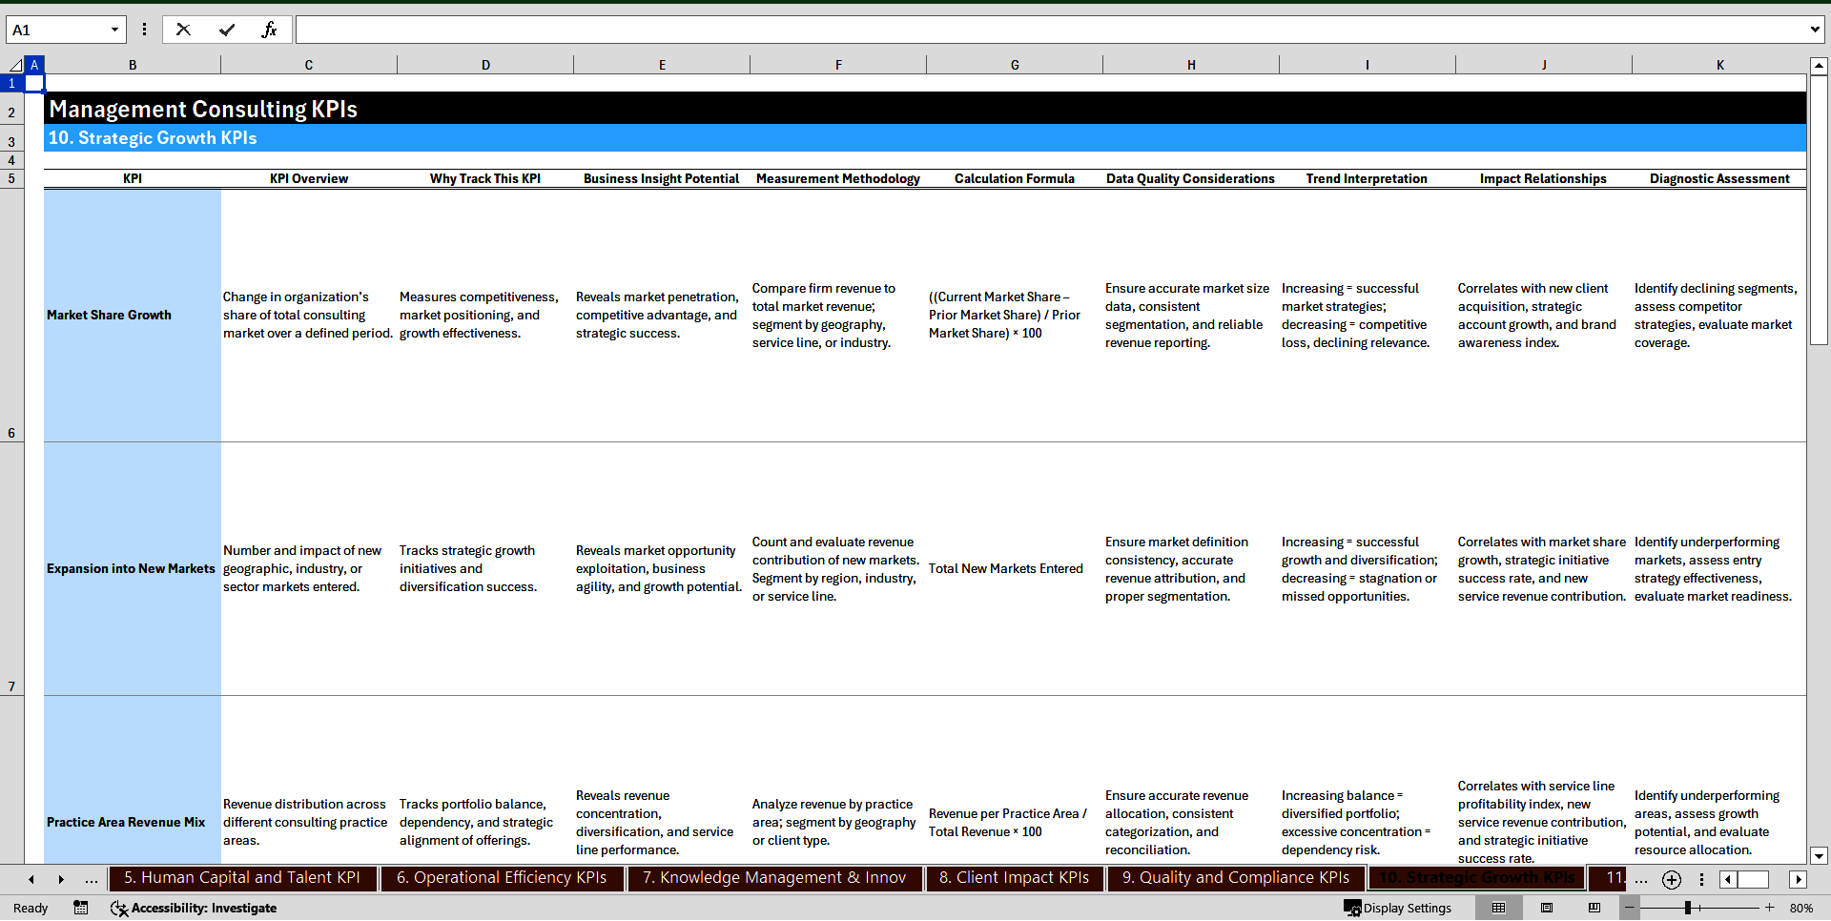
Task: Open the Name Box dropdown arrow
Action: 116,29
